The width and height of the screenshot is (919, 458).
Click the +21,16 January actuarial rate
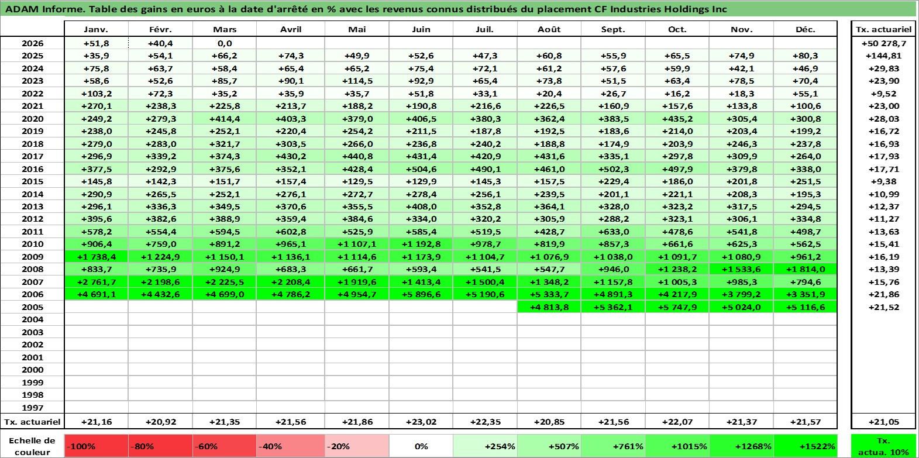(96, 422)
